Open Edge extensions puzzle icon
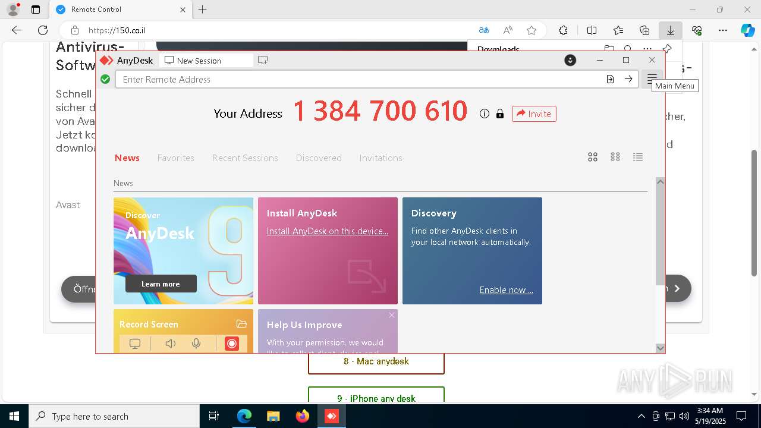Screen dimensions: 761x428 pyautogui.click(x=564, y=30)
